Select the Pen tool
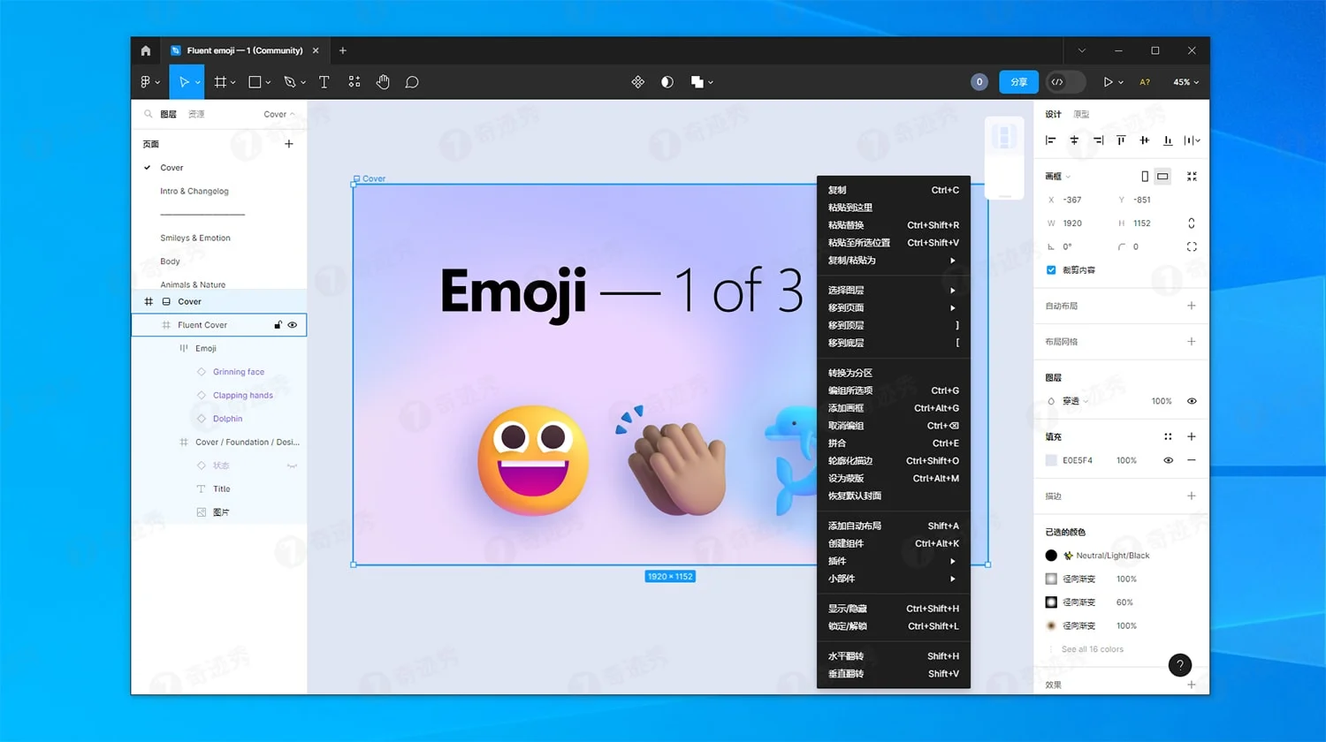The width and height of the screenshot is (1326, 742). [x=289, y=82]
